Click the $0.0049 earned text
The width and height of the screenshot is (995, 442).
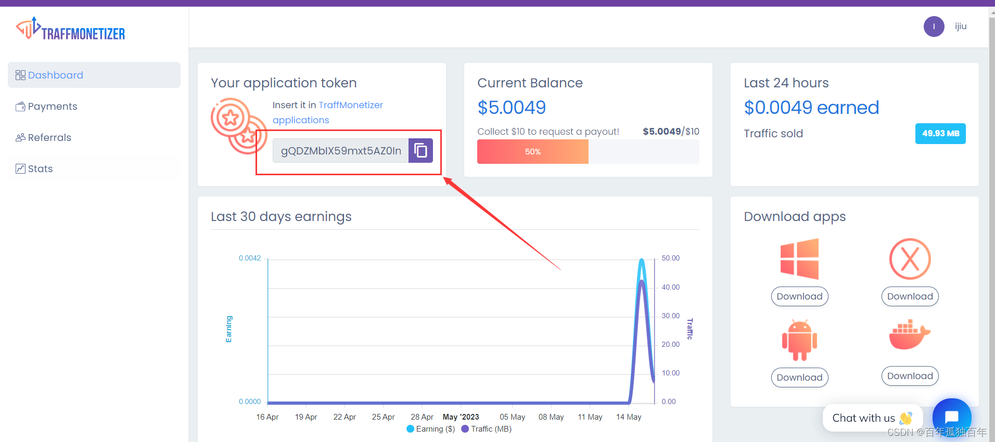coord(811,108)
